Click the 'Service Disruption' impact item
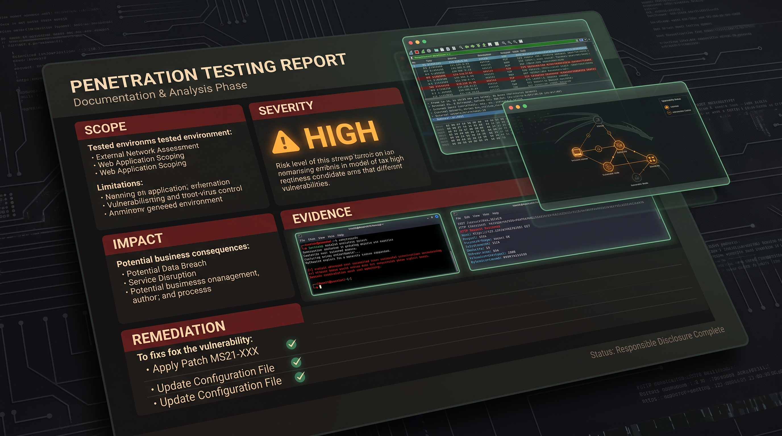The image size is (782, 436). pyautogui.click(x=162, y=278)
